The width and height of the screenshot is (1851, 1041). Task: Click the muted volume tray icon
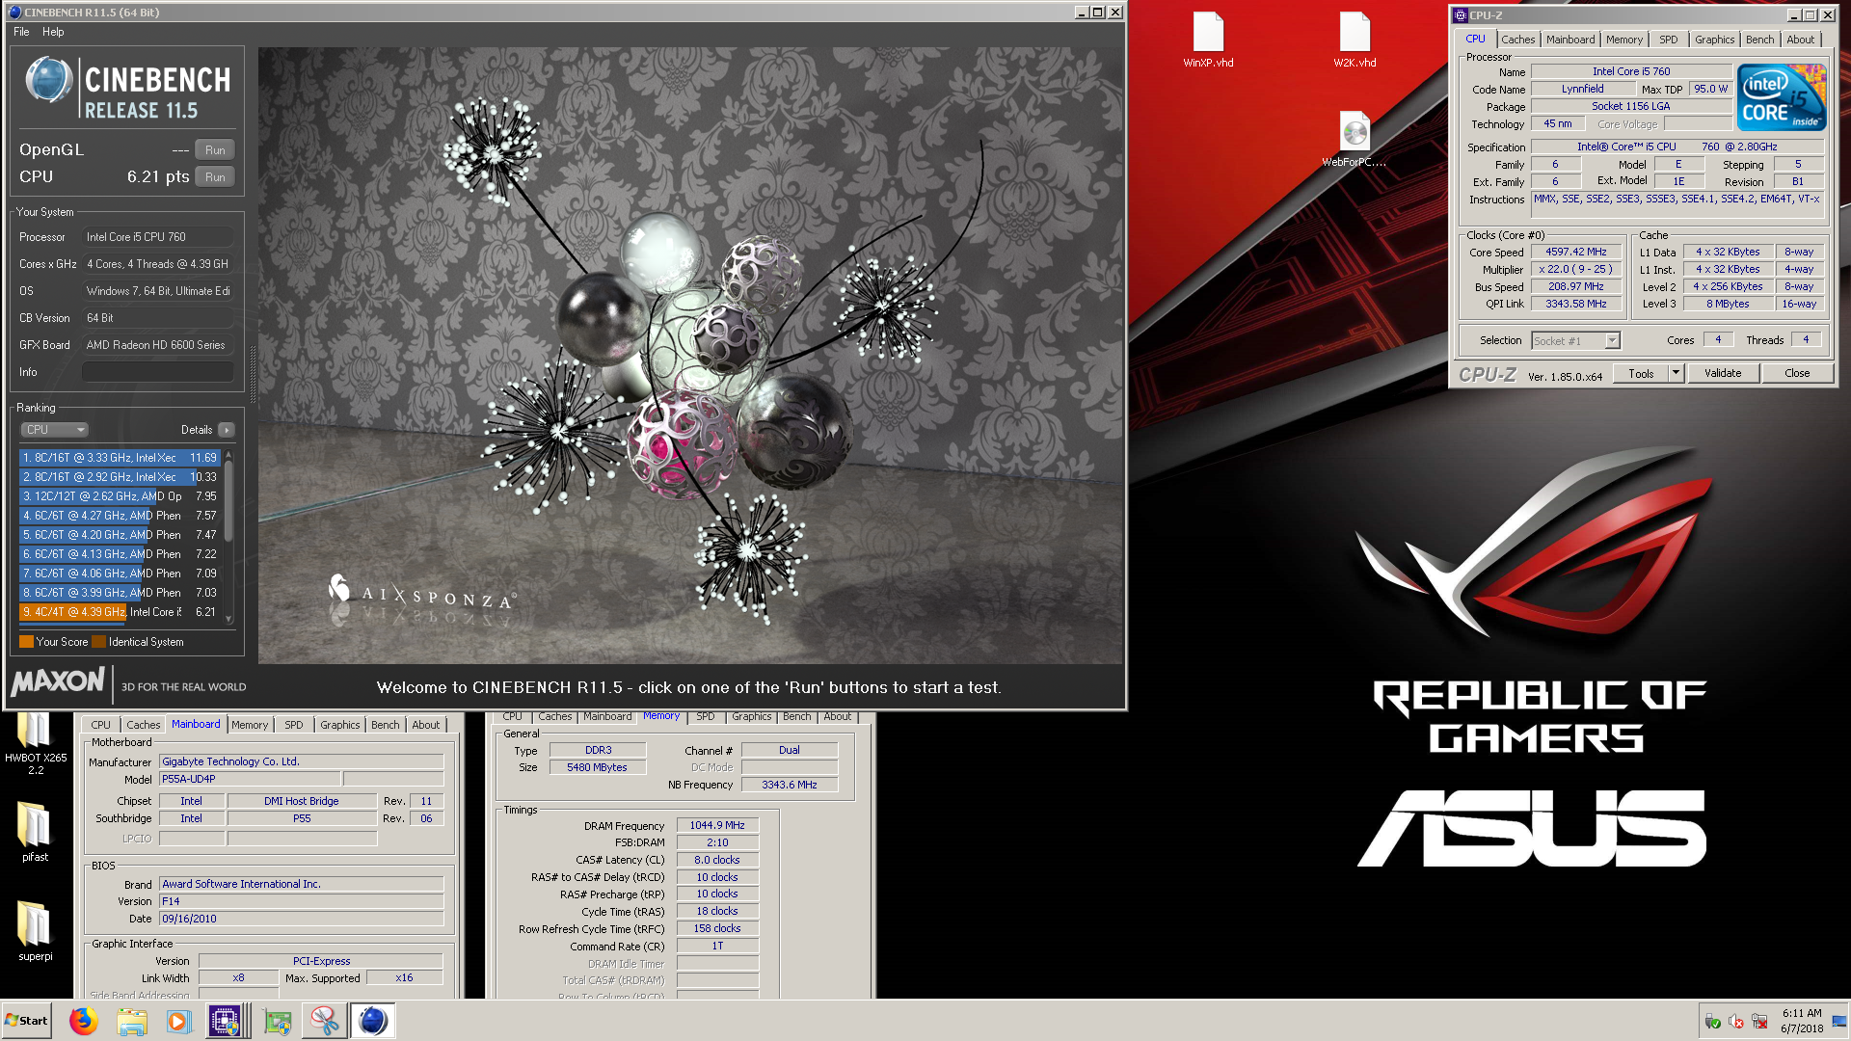click(1736, 1022)
